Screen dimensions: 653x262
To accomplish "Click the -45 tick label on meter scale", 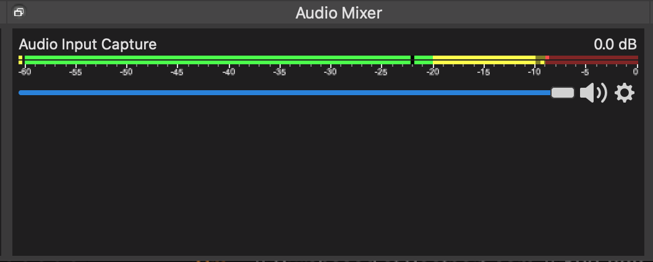I will tap(177, 72).
